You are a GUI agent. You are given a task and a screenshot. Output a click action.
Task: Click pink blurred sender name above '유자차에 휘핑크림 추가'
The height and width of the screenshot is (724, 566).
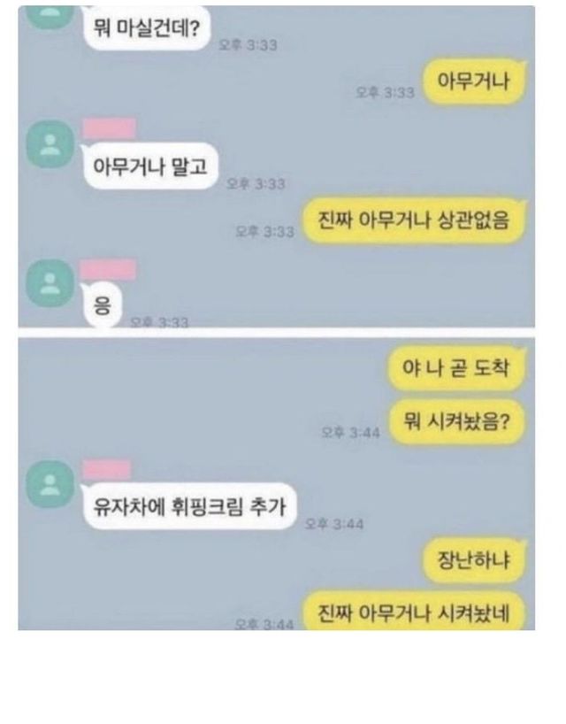point(106,470)
